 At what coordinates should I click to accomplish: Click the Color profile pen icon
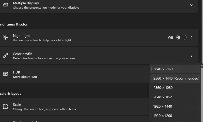pos(5,56)
